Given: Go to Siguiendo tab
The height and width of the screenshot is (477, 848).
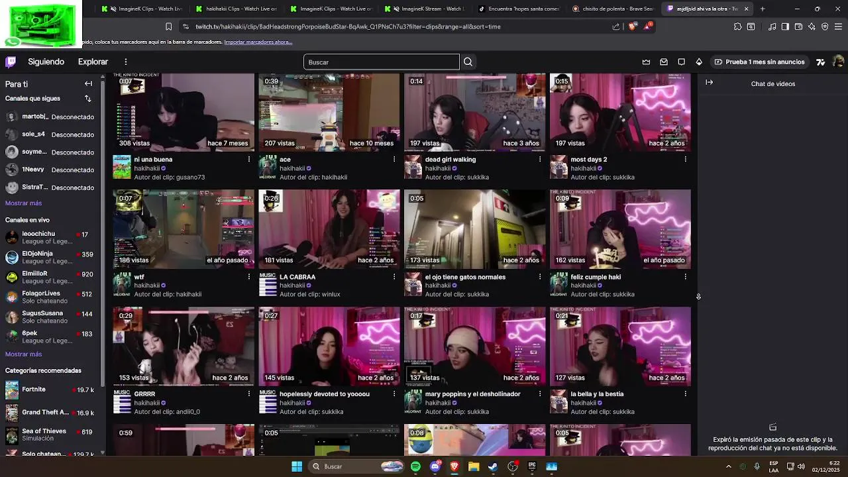Looking at the screenshot, I should pos(46,62).
